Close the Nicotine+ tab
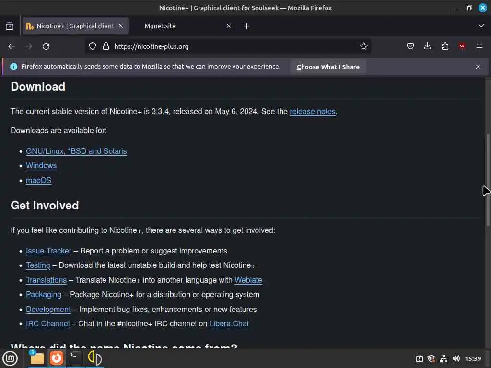491x368 pixels. pyautogui.click(x=121, y=26)
